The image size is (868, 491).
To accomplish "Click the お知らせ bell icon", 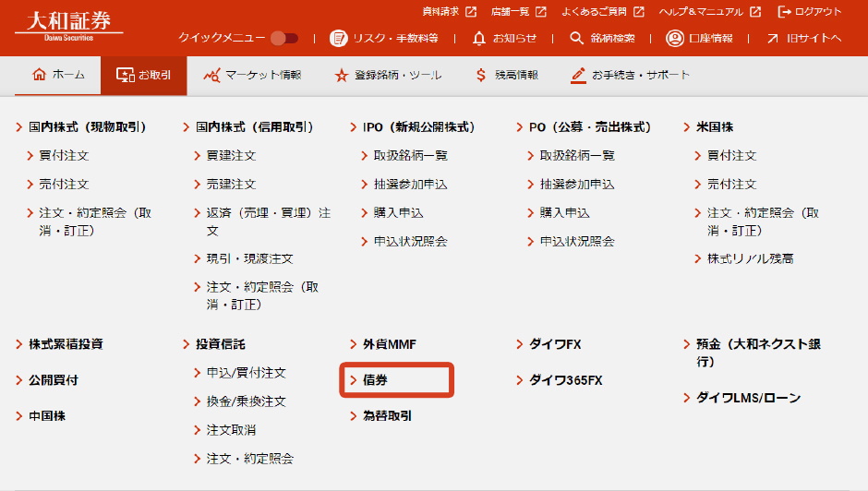I will pyautogui.click(x=478, y=38).
